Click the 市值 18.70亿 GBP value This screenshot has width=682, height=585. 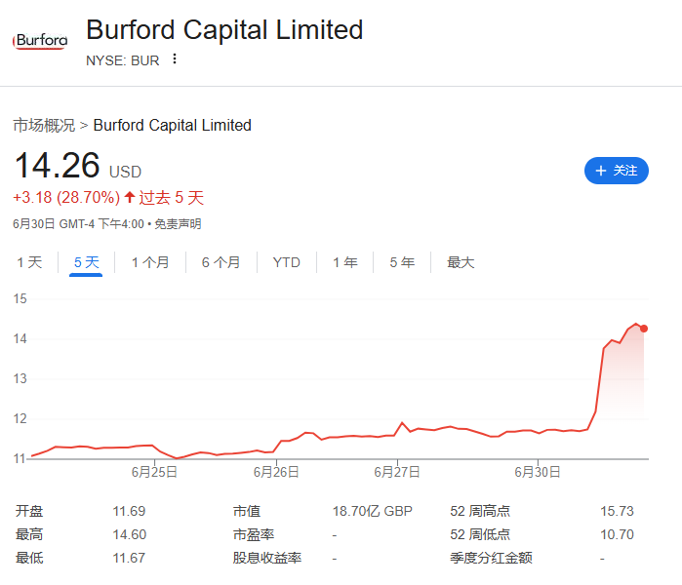[372, 511]
